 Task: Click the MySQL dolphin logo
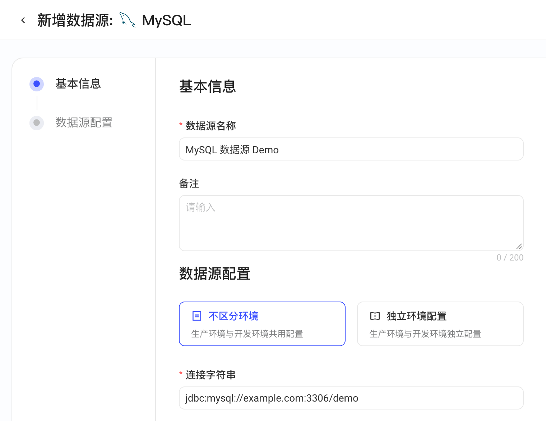pyautogui.click(x=127, y=20)
